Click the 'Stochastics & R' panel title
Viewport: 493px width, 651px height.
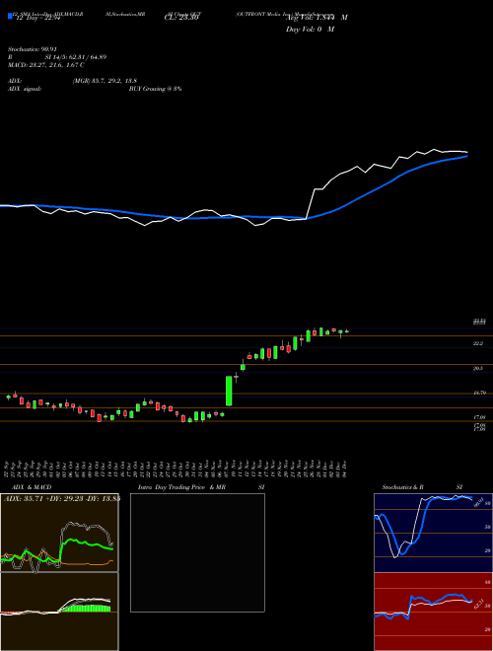tap(403, 487)
